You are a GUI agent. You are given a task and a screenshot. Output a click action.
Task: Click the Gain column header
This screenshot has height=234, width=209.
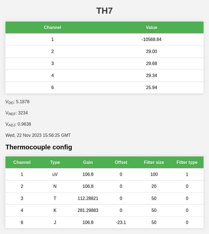pos(88,162)
